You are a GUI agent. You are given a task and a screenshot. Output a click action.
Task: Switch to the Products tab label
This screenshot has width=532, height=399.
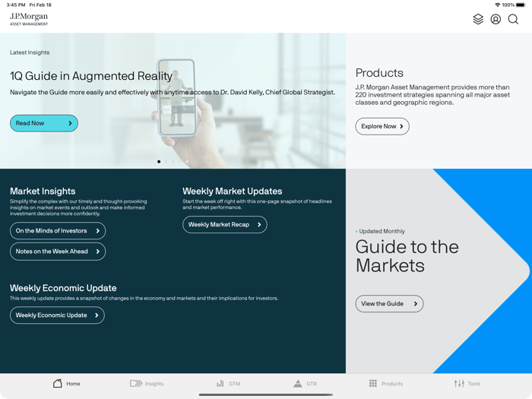(392, 384)
